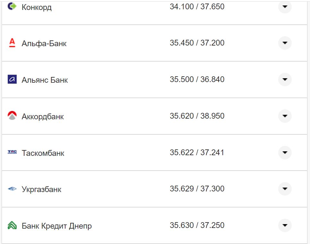Viewport: 310px width, 244px height.
Task: Select the Альфа-Банк name link
Action: coord(43,43)
